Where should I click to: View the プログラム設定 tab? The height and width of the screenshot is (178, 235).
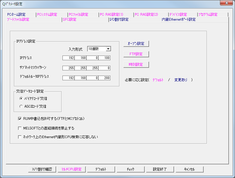click(208, 14)
